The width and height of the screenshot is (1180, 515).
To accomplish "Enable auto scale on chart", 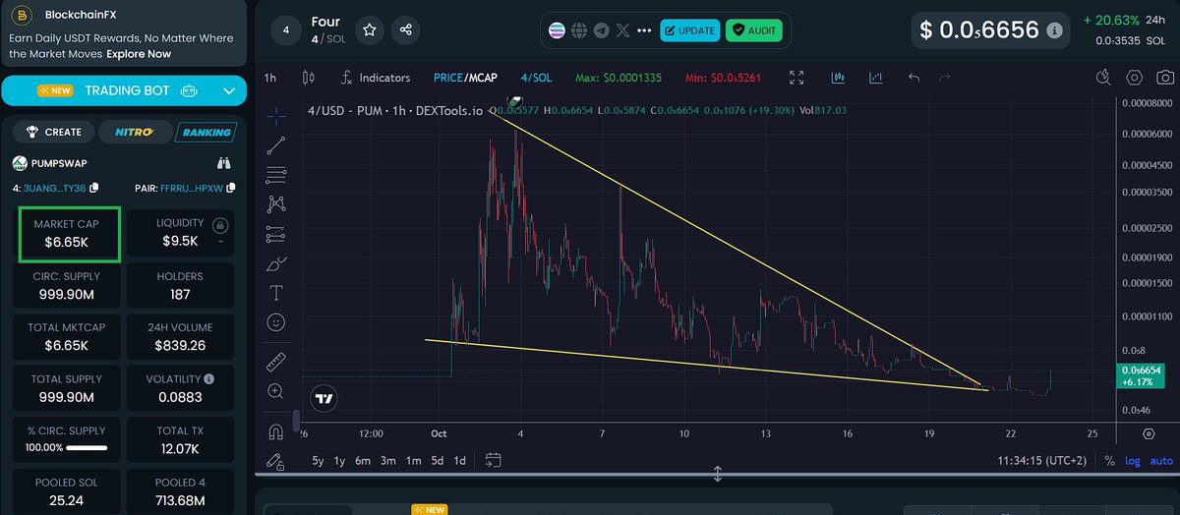I will tap(1161, 461).
